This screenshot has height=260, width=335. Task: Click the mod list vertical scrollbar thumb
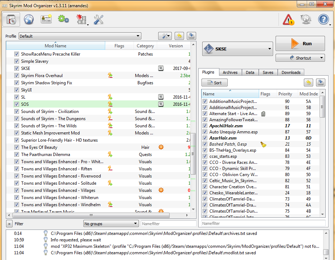(193, 153)
